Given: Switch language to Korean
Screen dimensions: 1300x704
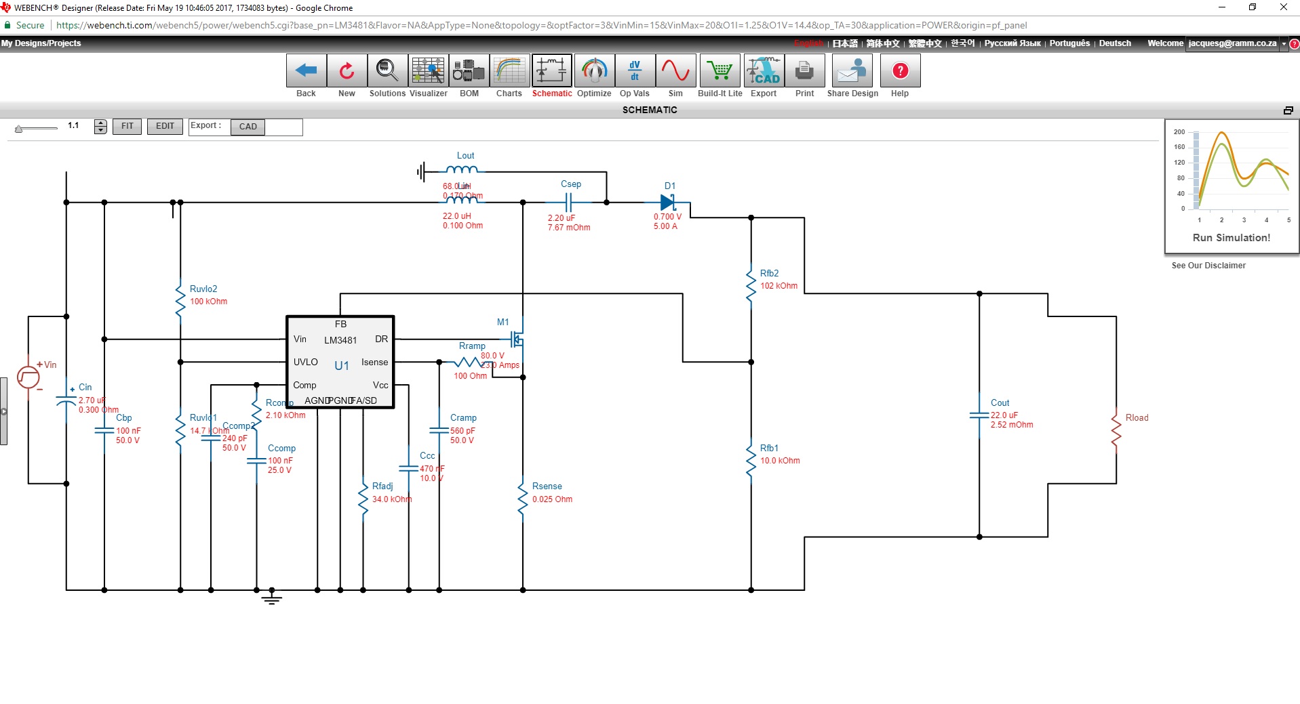Looking at the screenshot, I should coord(962,43).
